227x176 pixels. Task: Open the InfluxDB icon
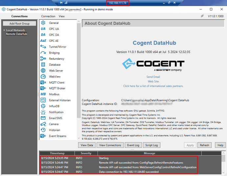(43, 106)
